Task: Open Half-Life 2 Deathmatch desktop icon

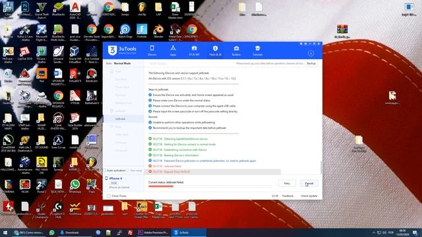Action: pyautogui.click(x=25, y=144)
